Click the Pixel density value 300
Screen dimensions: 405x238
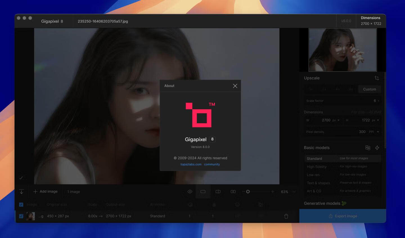tap(362, 132)
